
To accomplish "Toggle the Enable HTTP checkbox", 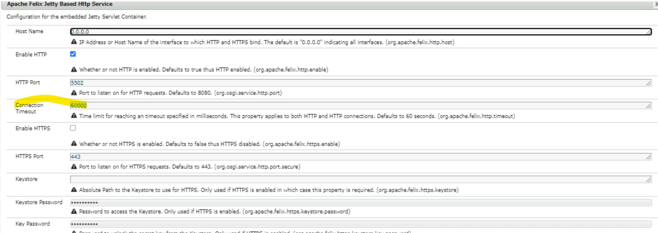I will tap(73, 54).
